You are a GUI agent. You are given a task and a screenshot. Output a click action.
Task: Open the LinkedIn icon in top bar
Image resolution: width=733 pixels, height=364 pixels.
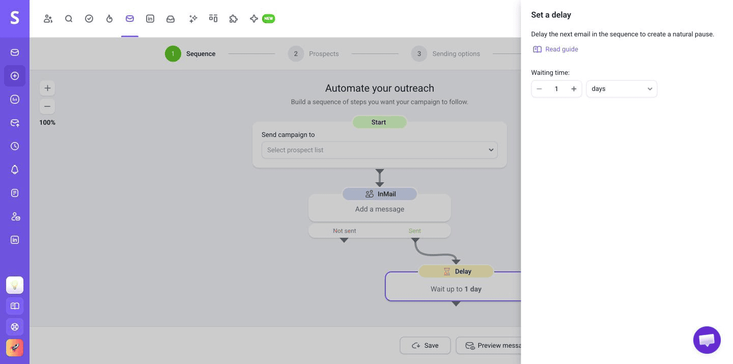tap(150, 19)
